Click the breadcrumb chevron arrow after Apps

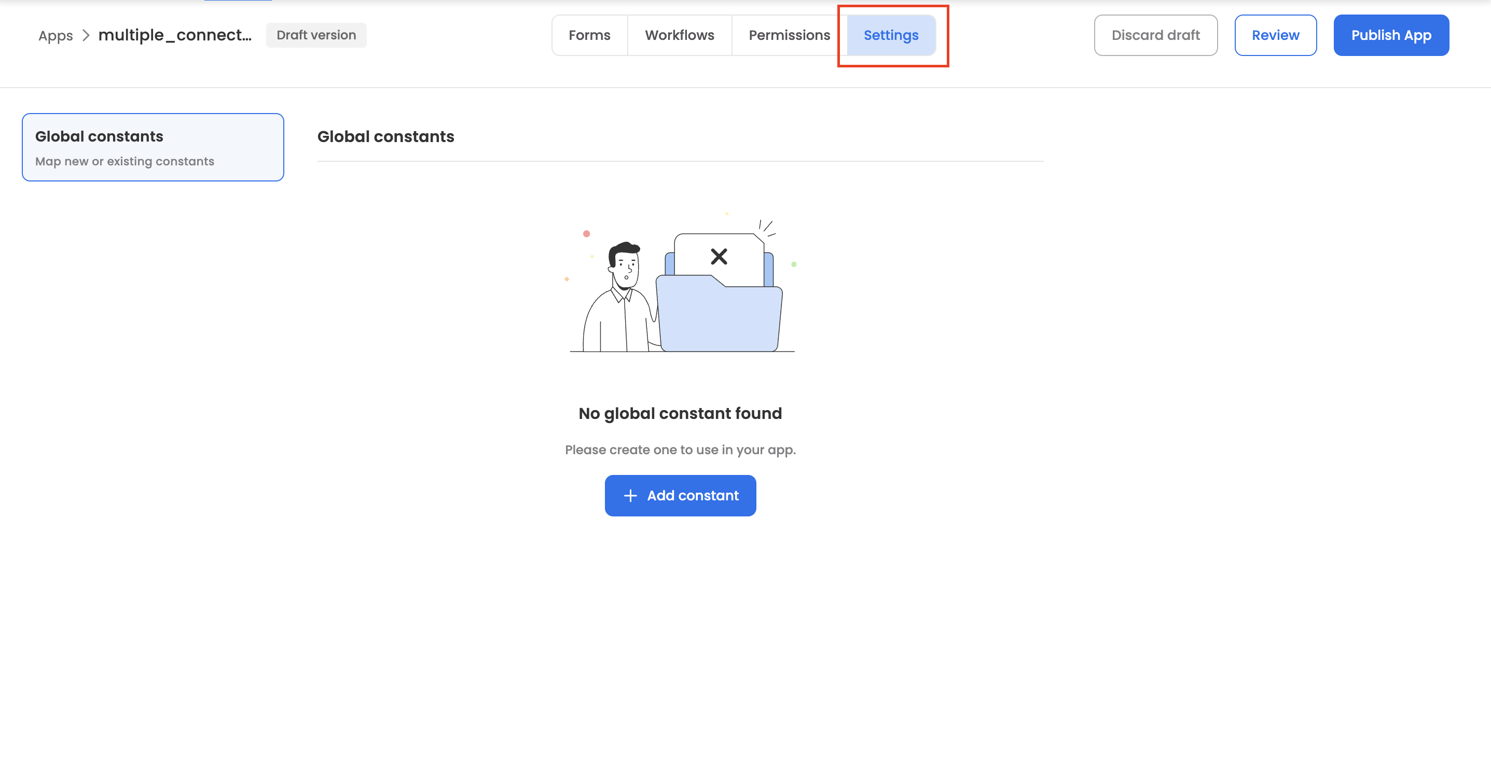tap(86, 35)
